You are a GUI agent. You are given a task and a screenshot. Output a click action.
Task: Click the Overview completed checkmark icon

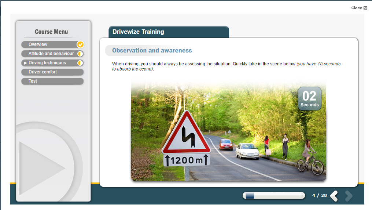coord(80,44)
